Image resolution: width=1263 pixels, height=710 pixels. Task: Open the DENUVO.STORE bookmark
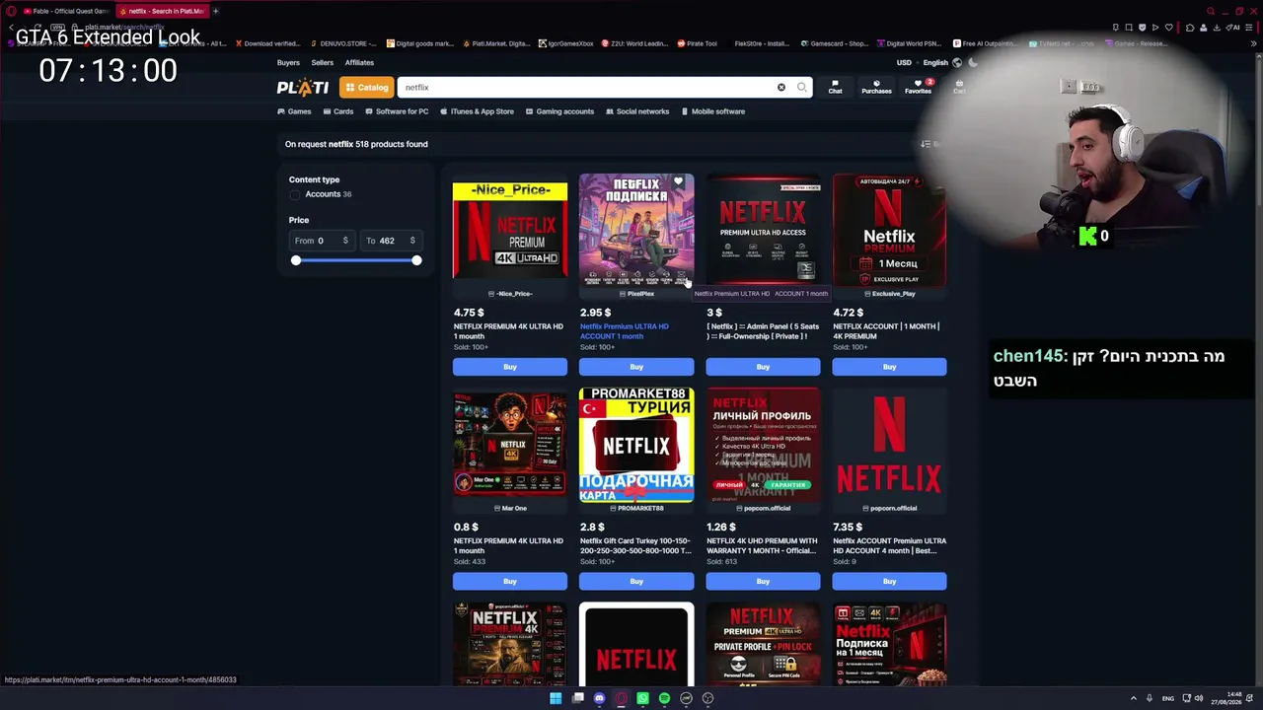click(x=343, y=43)
